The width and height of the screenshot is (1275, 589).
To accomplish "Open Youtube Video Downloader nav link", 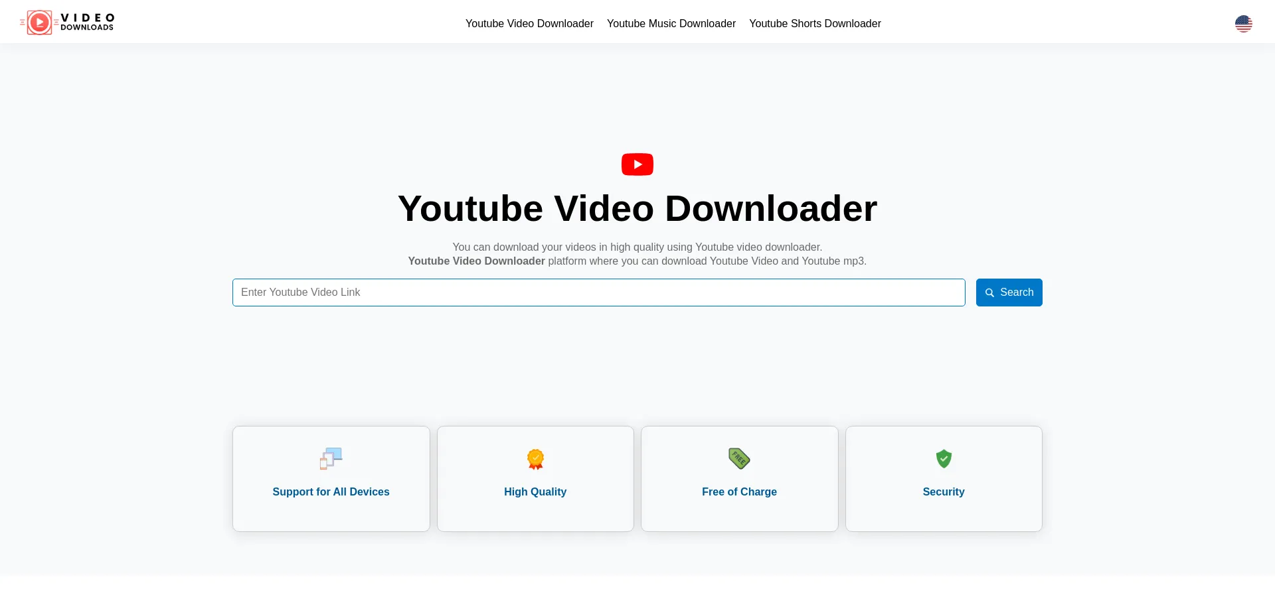I will [529, 23].
